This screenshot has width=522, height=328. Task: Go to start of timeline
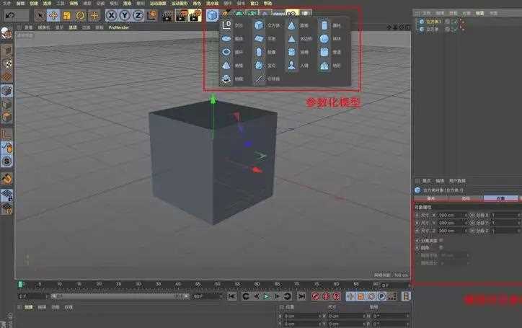(x=232, y=296)
